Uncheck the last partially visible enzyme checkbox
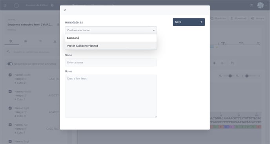270x144 pixels. tap(10, 141)
